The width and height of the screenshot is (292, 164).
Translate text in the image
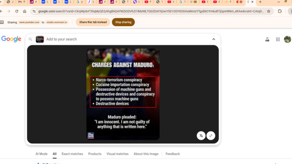[x=201, y=135]
